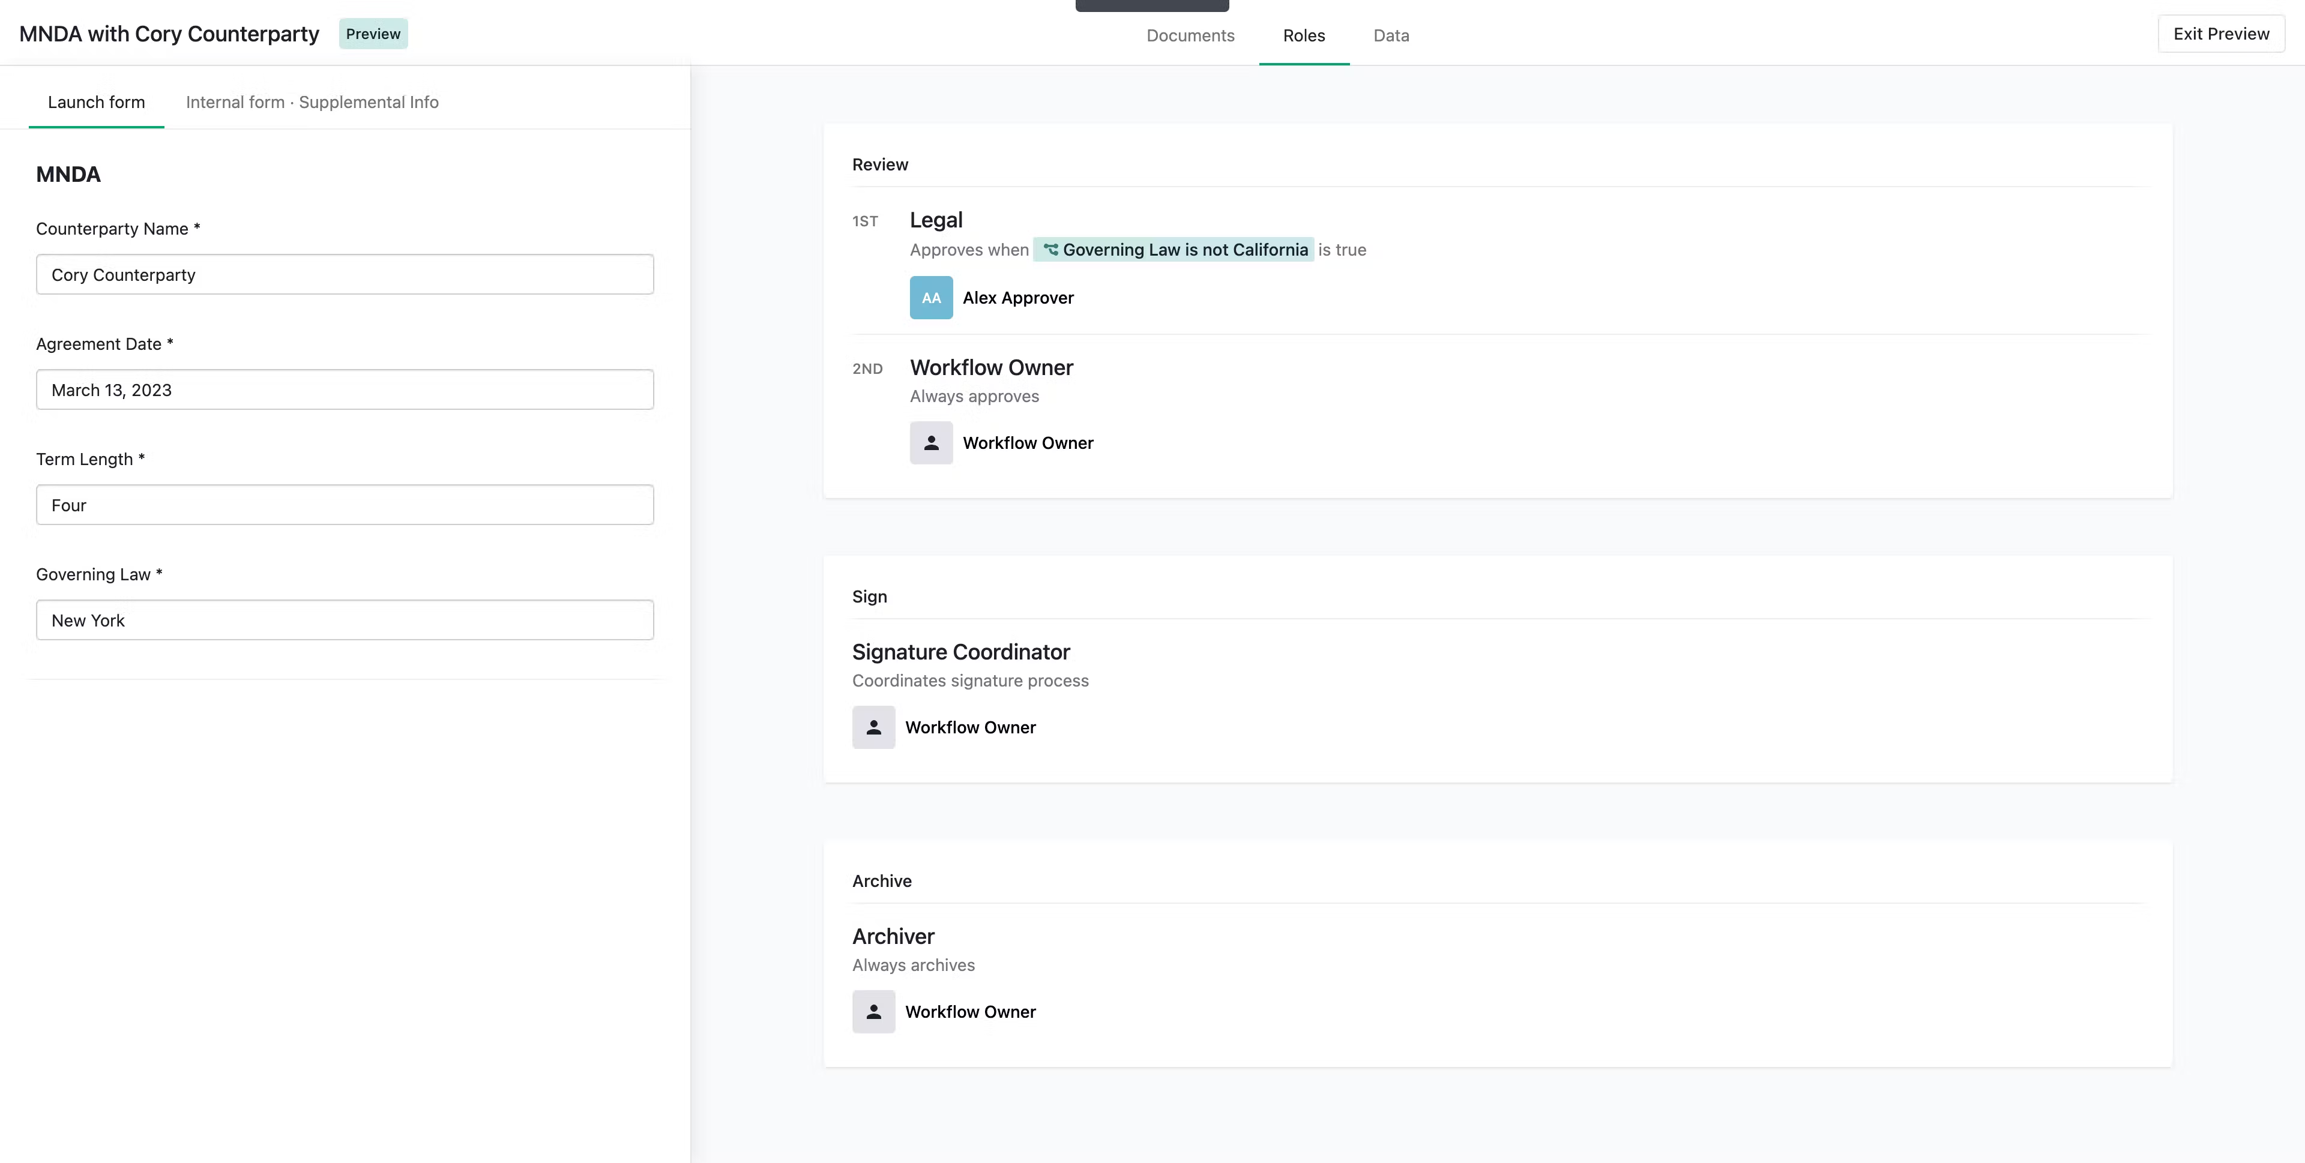2305x1163 pixels.
Task: Click the Sign section label
Action: (870, 597)
